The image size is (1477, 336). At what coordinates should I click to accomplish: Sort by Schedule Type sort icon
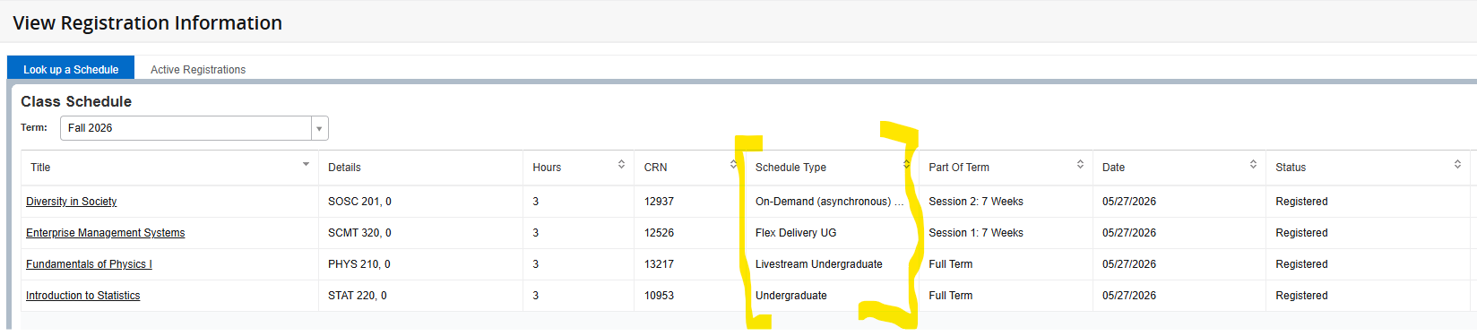click(x=906, y=165)
